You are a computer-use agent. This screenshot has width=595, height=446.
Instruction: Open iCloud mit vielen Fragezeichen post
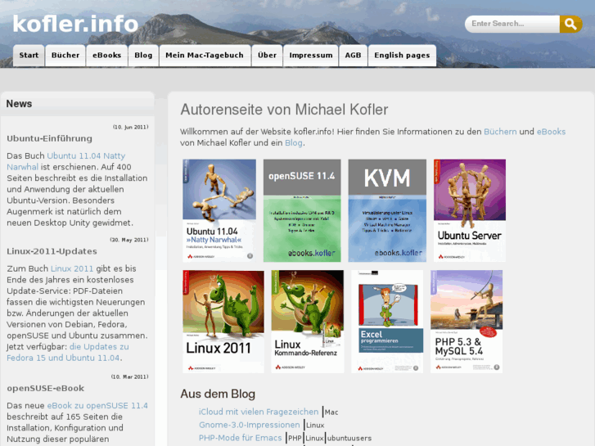coord(259,412)
